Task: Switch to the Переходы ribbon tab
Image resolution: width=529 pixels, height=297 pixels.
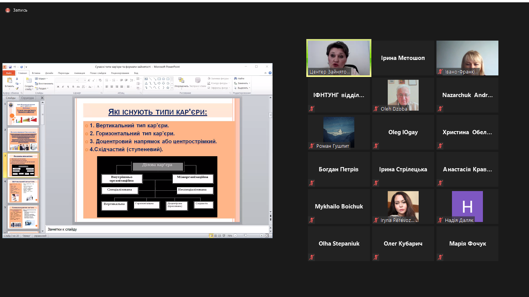Action: pos(64,73)
